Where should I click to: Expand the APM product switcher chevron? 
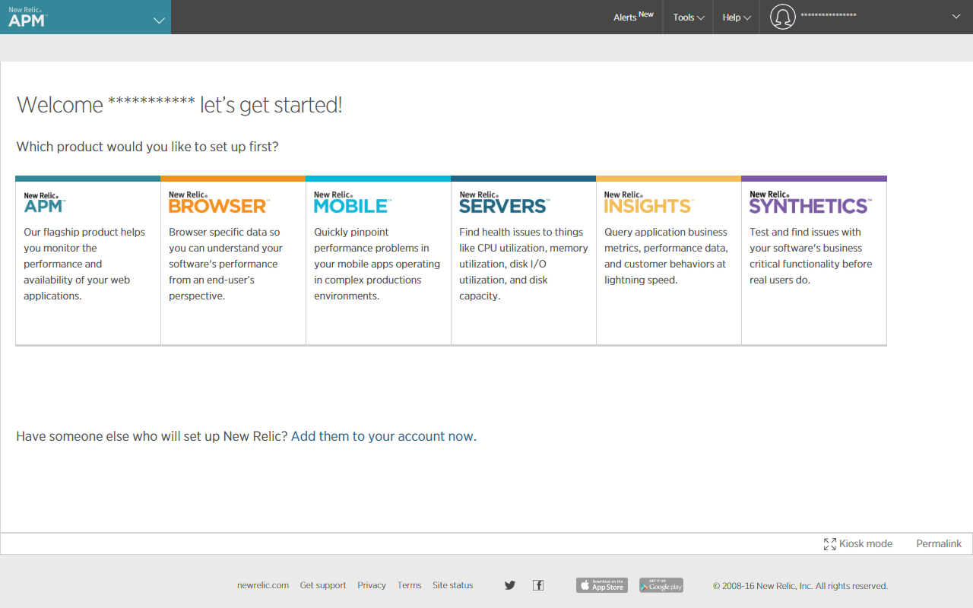159,21
